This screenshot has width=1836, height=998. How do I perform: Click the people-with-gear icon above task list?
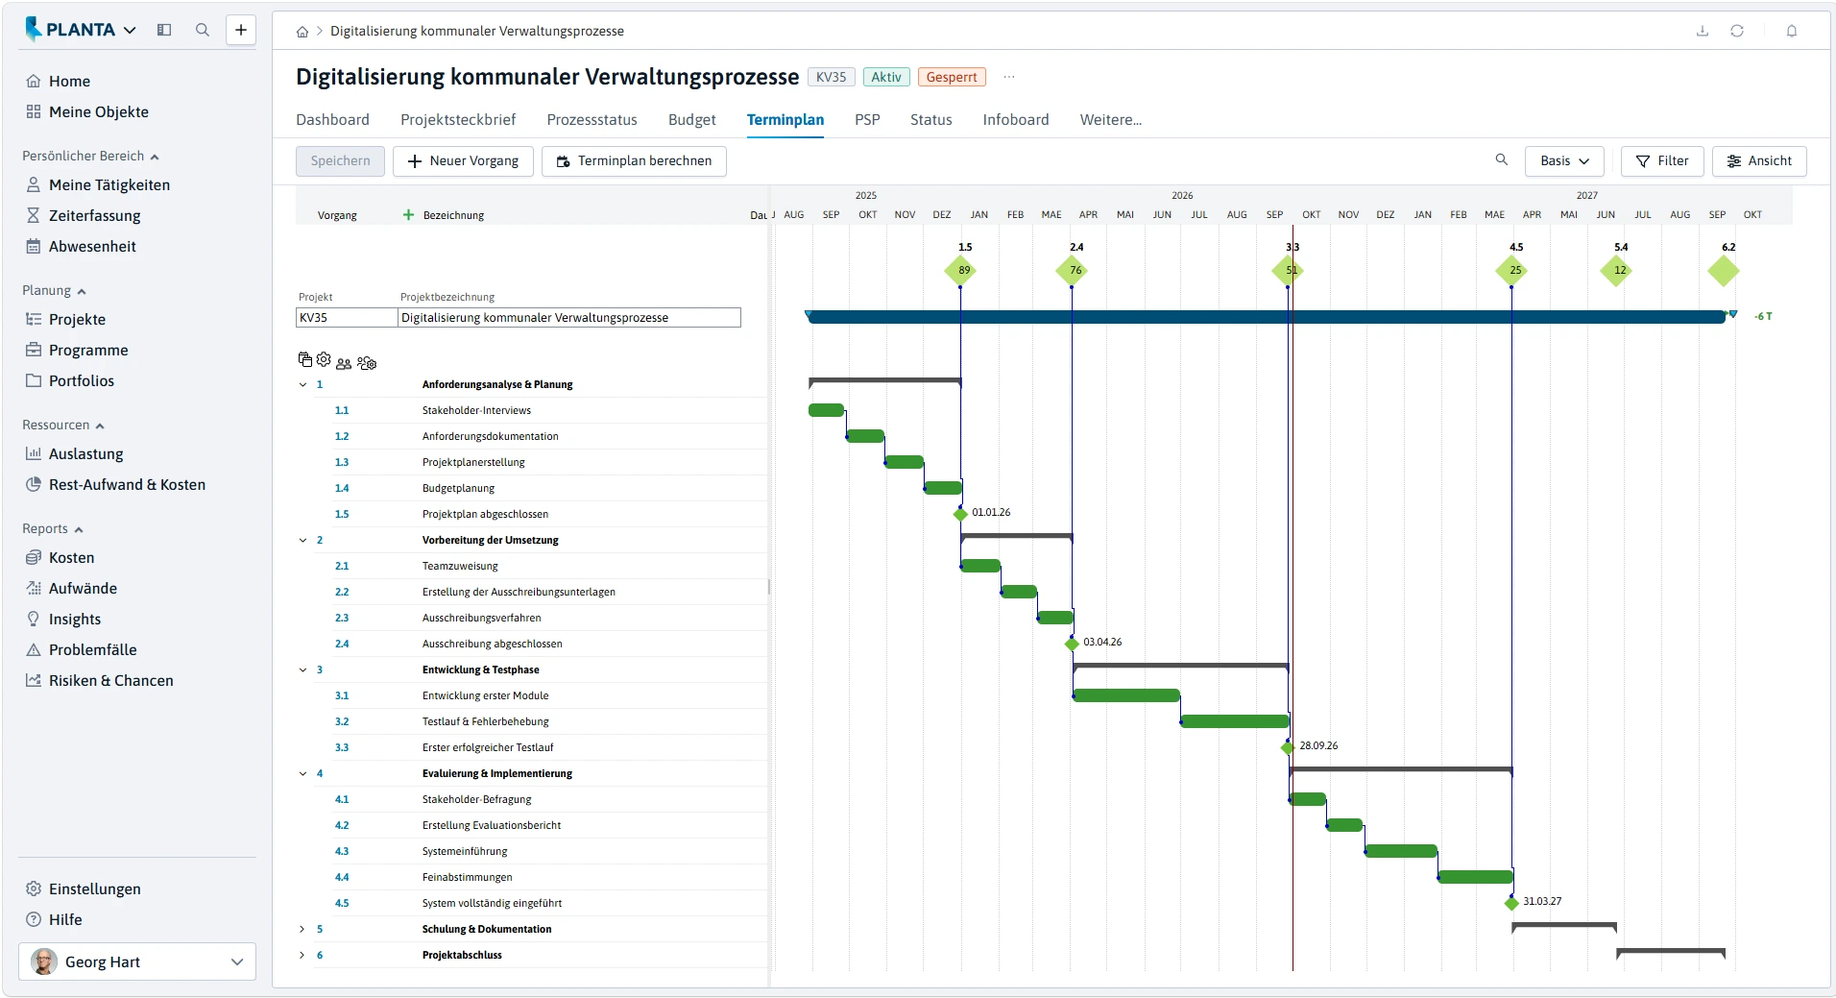tap(367, 363)
